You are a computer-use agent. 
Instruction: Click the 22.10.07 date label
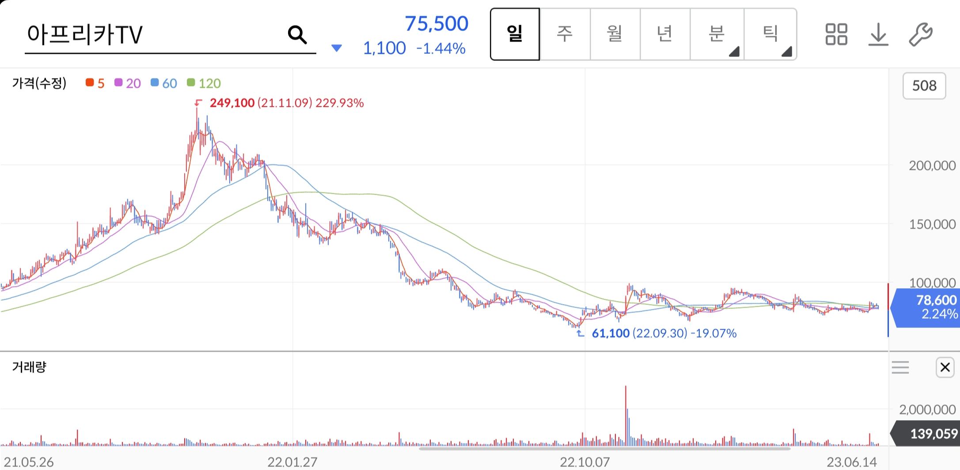585,462
